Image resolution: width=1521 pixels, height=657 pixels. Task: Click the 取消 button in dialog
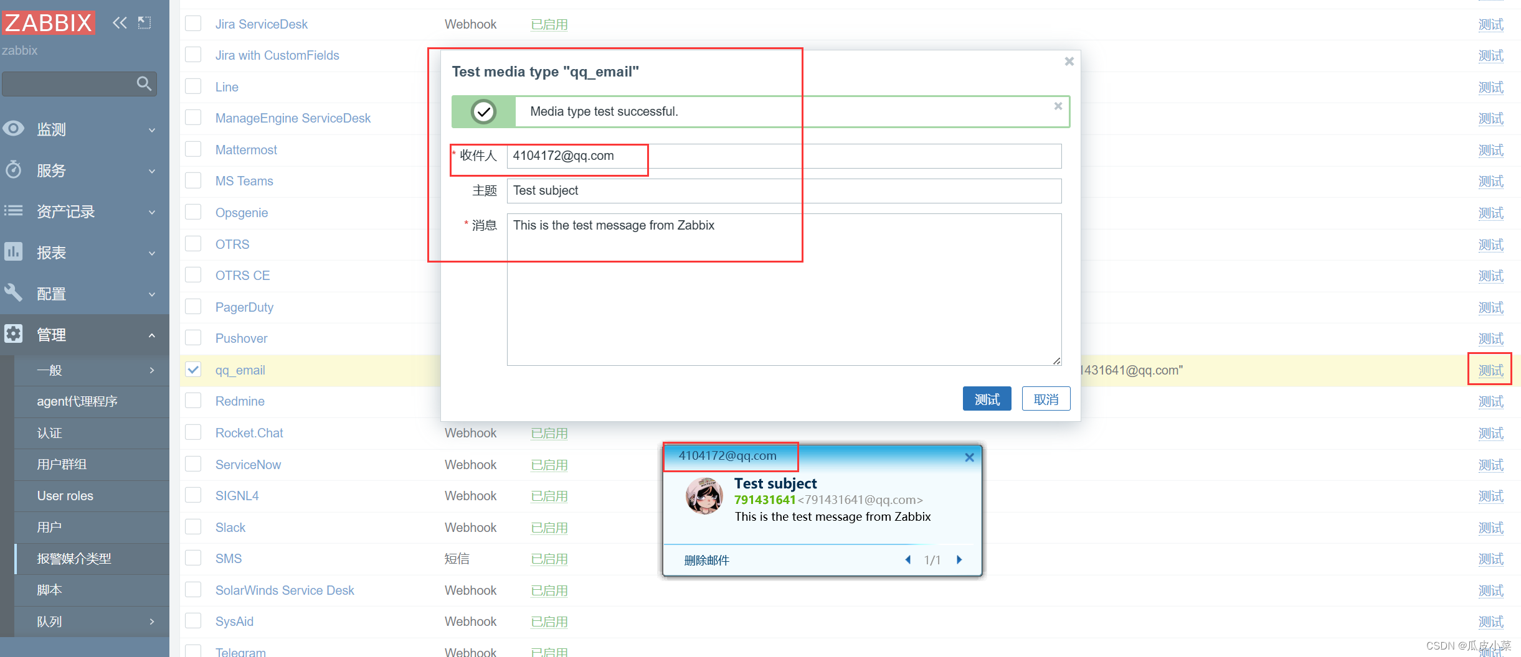point(1046,399)
